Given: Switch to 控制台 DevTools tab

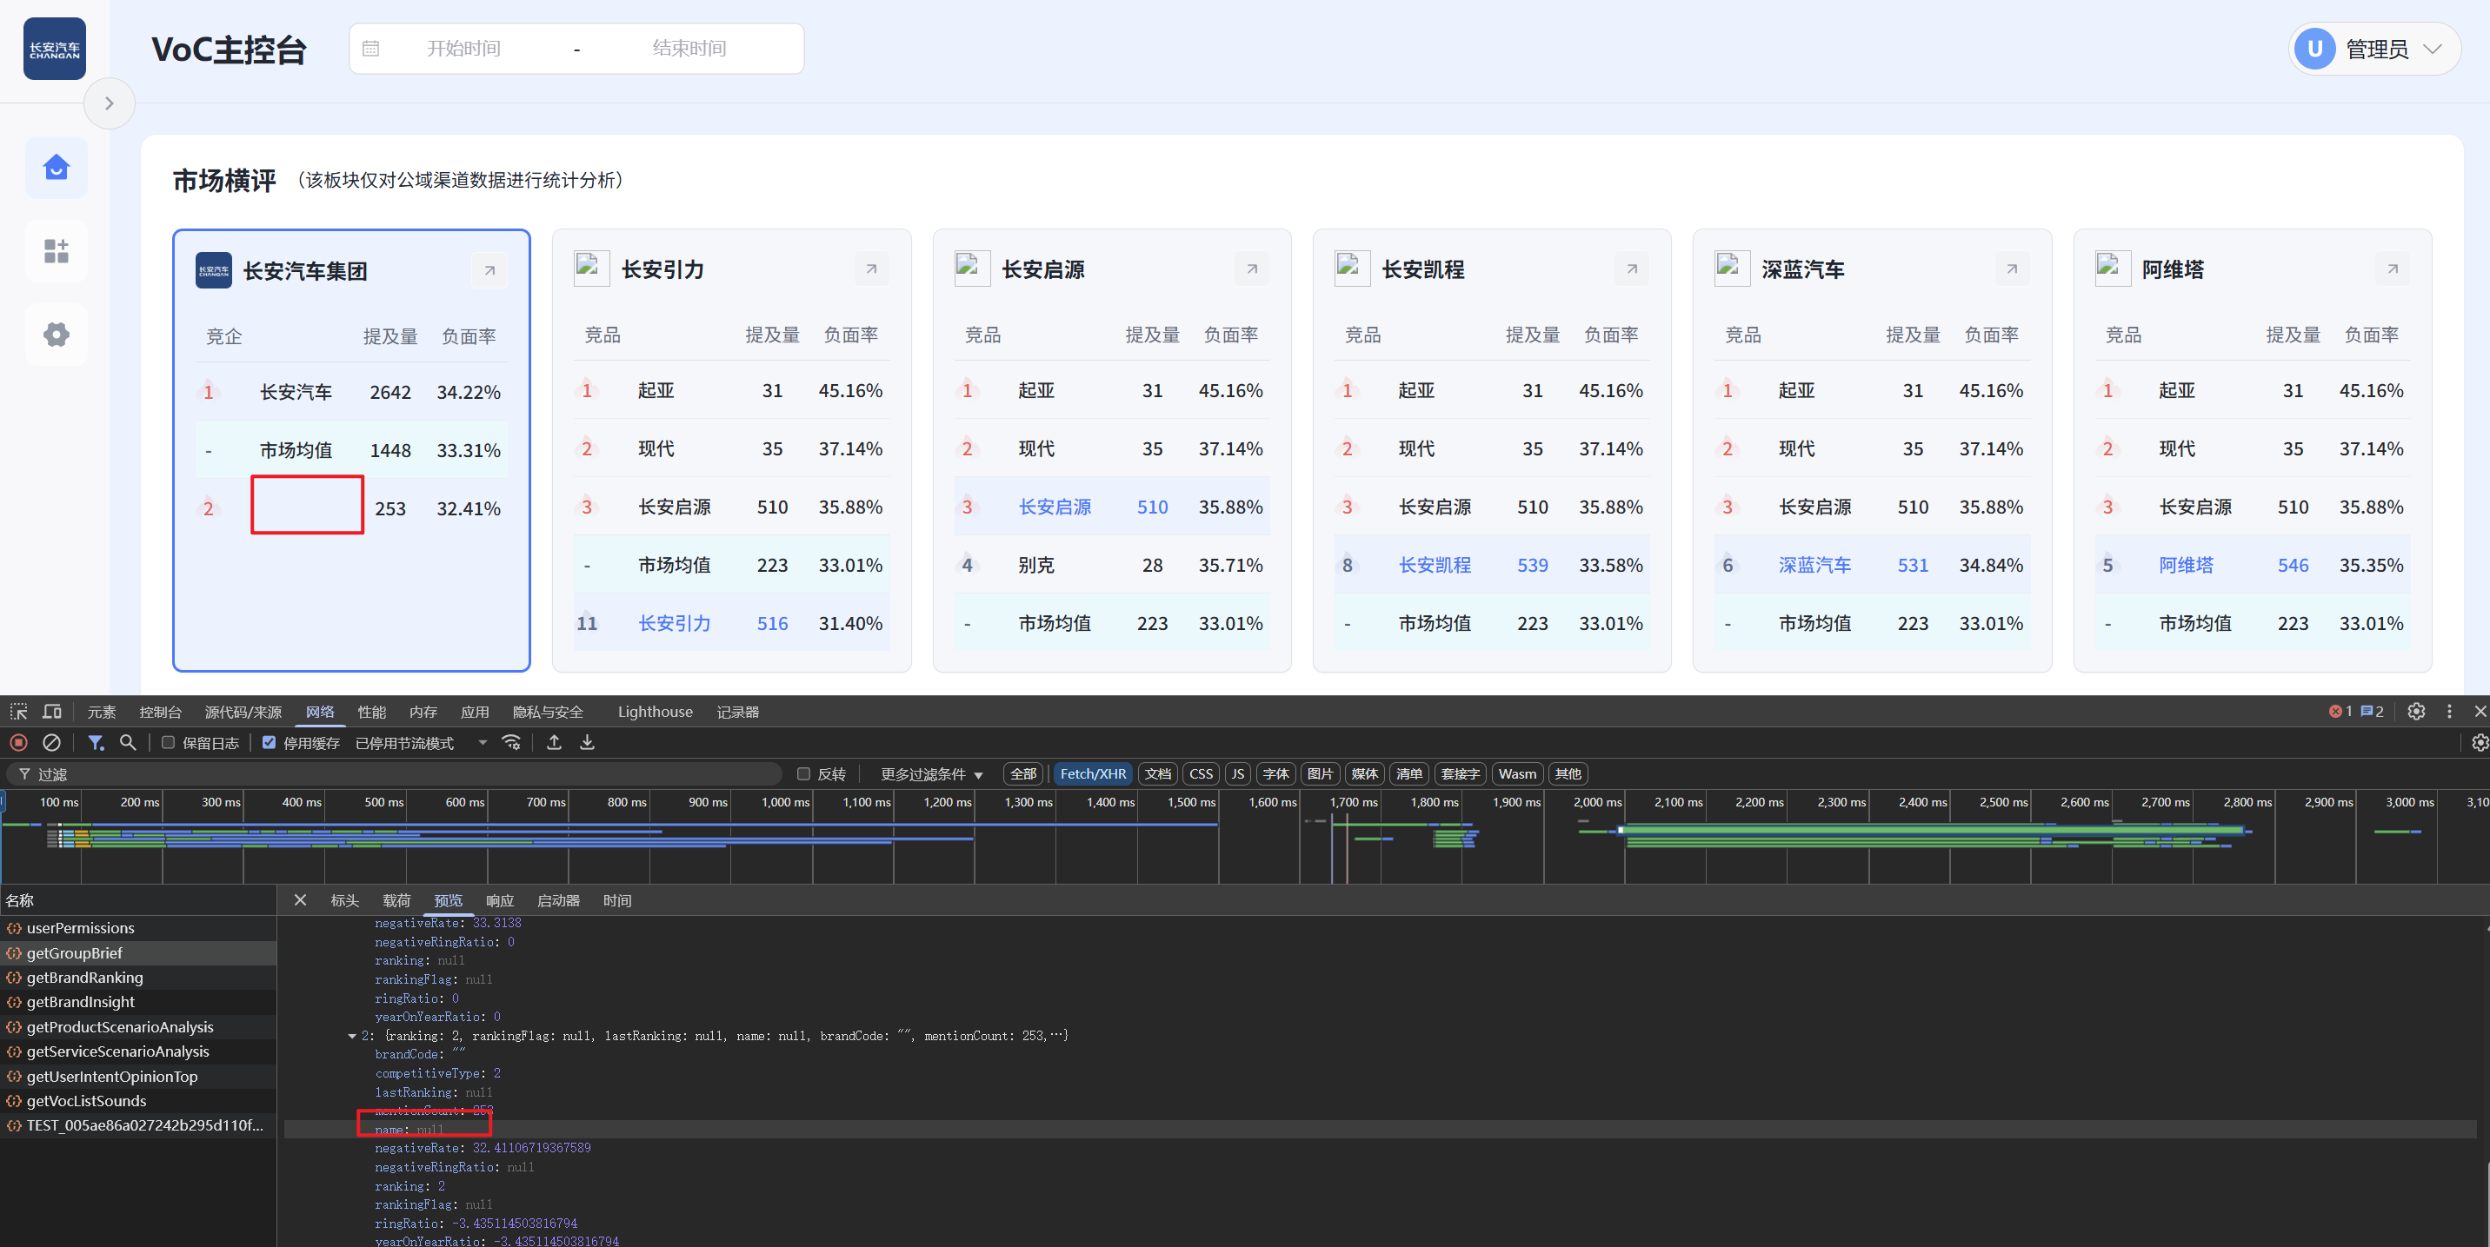Looking at the screenshot, I should click(161, 712).
